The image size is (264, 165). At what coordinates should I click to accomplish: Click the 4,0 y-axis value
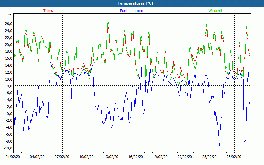tap(9, 100)
